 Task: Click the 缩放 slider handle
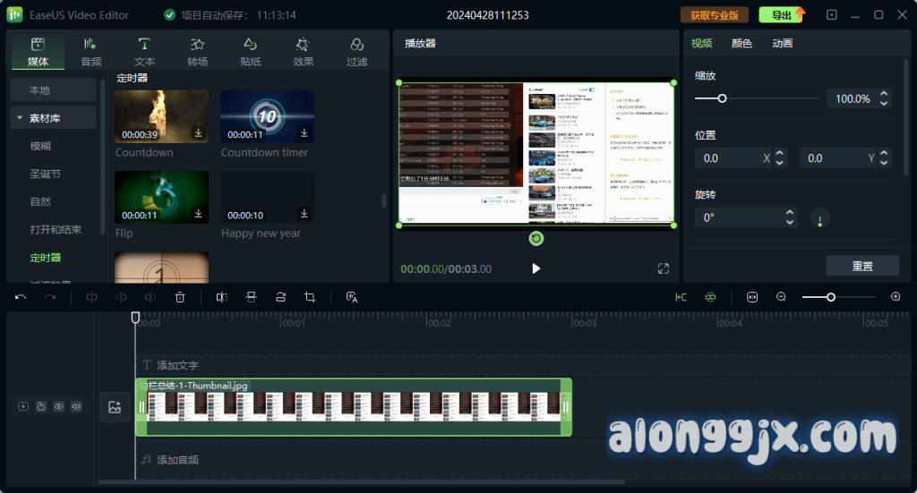[x=722, y=98]
